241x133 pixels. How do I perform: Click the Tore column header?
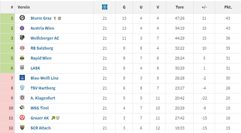[x=180, y=7]
